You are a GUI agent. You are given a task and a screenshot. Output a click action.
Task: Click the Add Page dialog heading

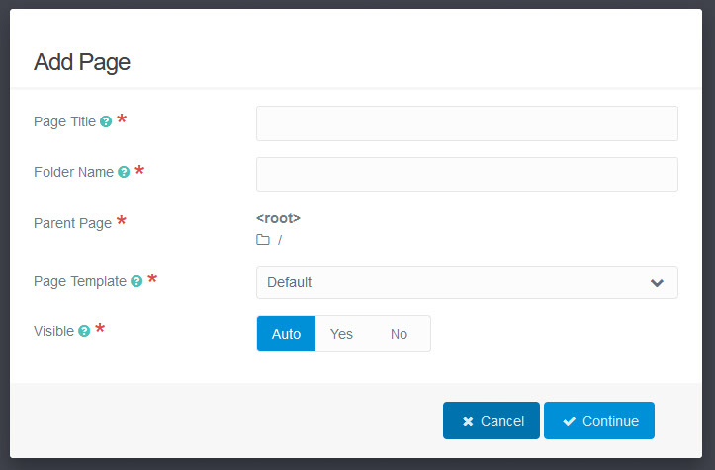tap(82, 62)
